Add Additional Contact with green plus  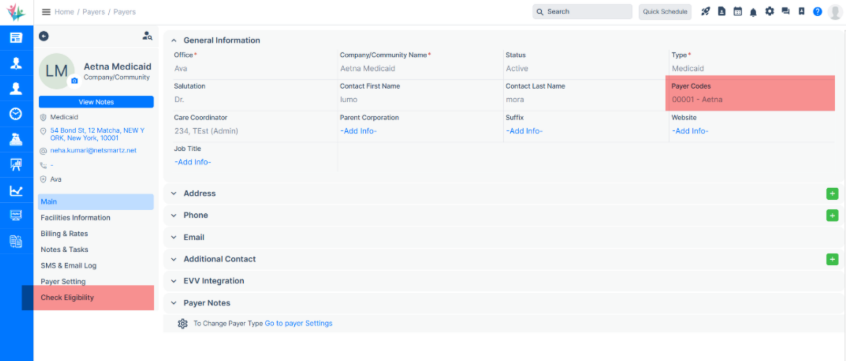832,259
